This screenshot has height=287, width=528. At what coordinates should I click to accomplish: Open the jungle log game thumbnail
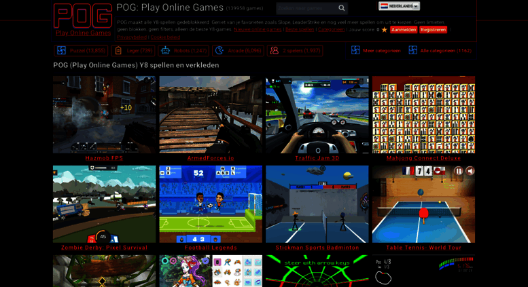(x=105, y=271)
